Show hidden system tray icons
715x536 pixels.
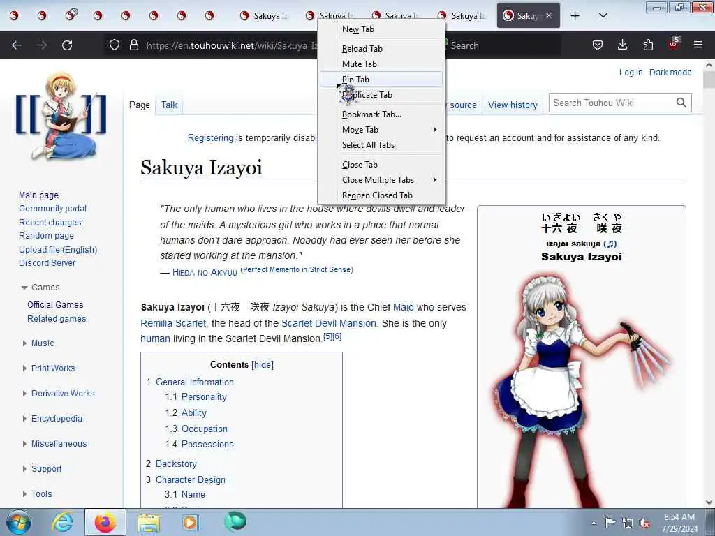coord(594,523)
